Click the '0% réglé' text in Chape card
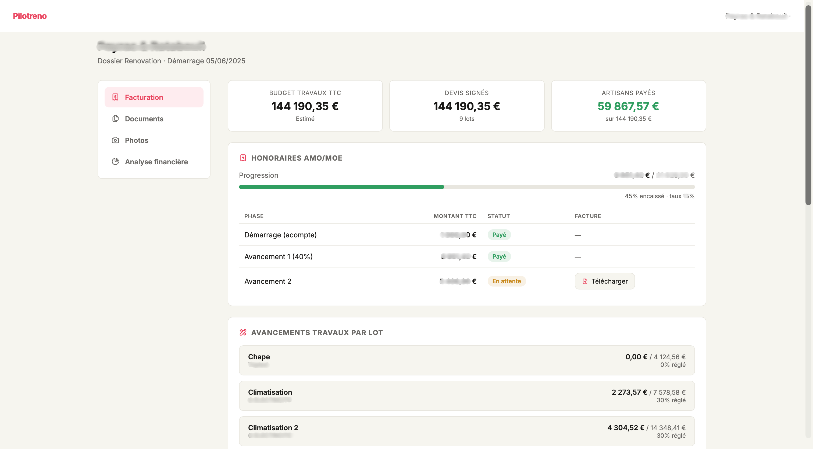The height and width of the screenshot is (449, 813). click(673, 364)
